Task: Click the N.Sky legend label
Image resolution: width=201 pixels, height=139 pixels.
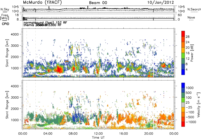Action: point(5,9)
